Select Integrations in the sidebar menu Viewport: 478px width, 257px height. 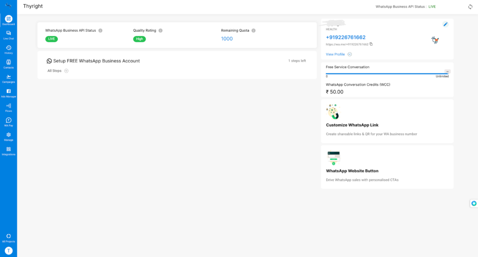8,150
